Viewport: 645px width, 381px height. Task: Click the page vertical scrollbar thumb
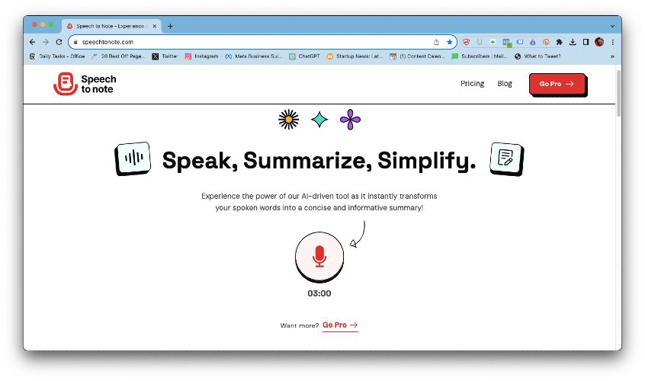(618, 93)
